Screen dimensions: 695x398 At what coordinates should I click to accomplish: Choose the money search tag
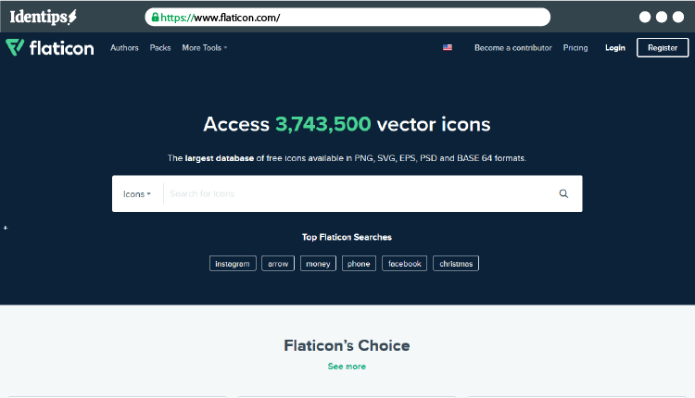(x=318, y=264)
